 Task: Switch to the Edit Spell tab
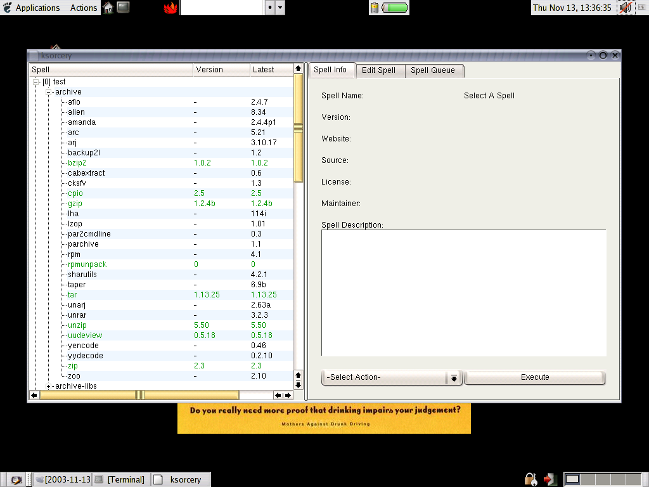[x=378, y=70]
